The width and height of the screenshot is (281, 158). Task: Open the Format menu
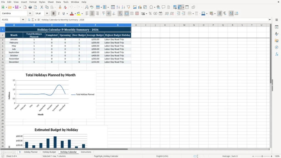pyautogui.click(x=33, y=2)
